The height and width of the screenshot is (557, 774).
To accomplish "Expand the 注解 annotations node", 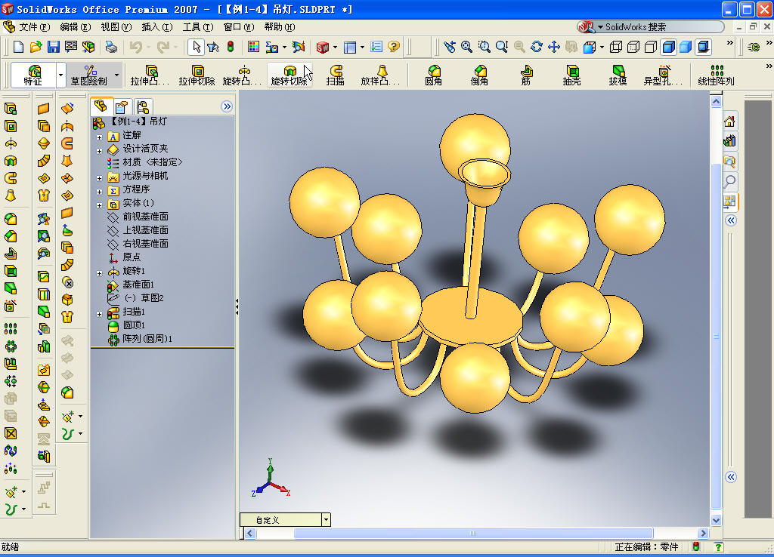I will click(99, 137).
